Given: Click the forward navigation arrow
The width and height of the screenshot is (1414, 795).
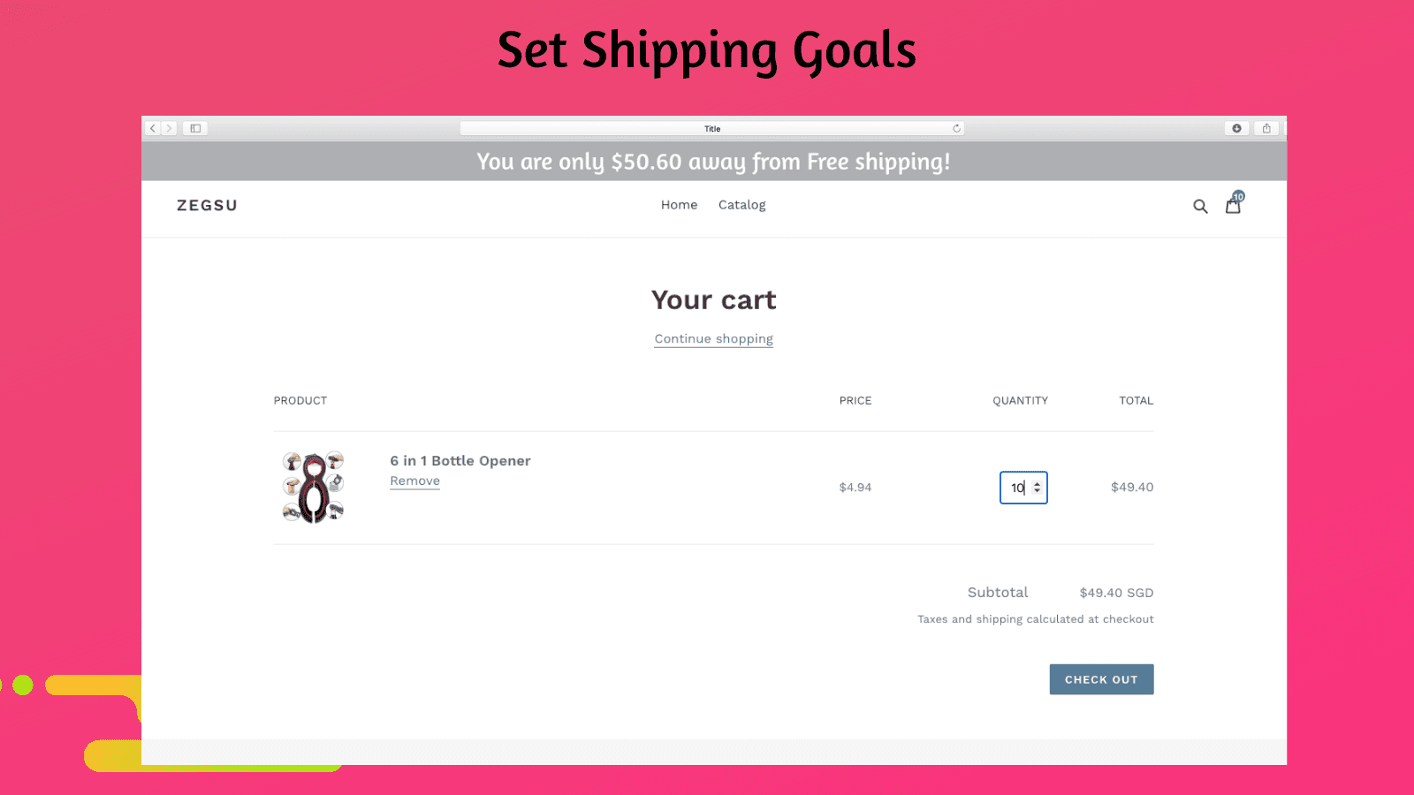Looking at the screenshot, I should coord(170,127).
